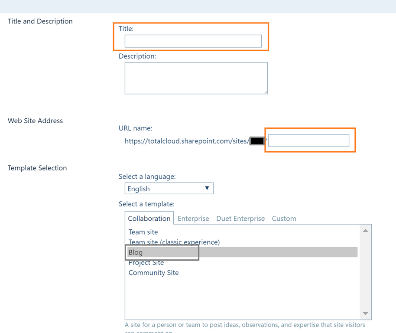This screenshot has width=396, height=333.
Task: Click the dropdown arrow on the English selector
Action: tap(208, 188)
